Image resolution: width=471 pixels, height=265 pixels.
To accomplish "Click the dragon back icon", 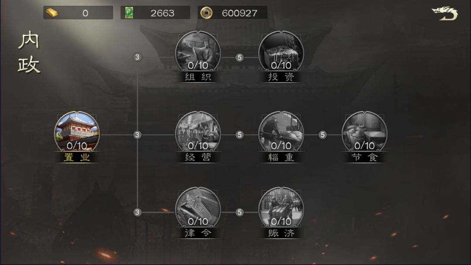I will 445,13.
